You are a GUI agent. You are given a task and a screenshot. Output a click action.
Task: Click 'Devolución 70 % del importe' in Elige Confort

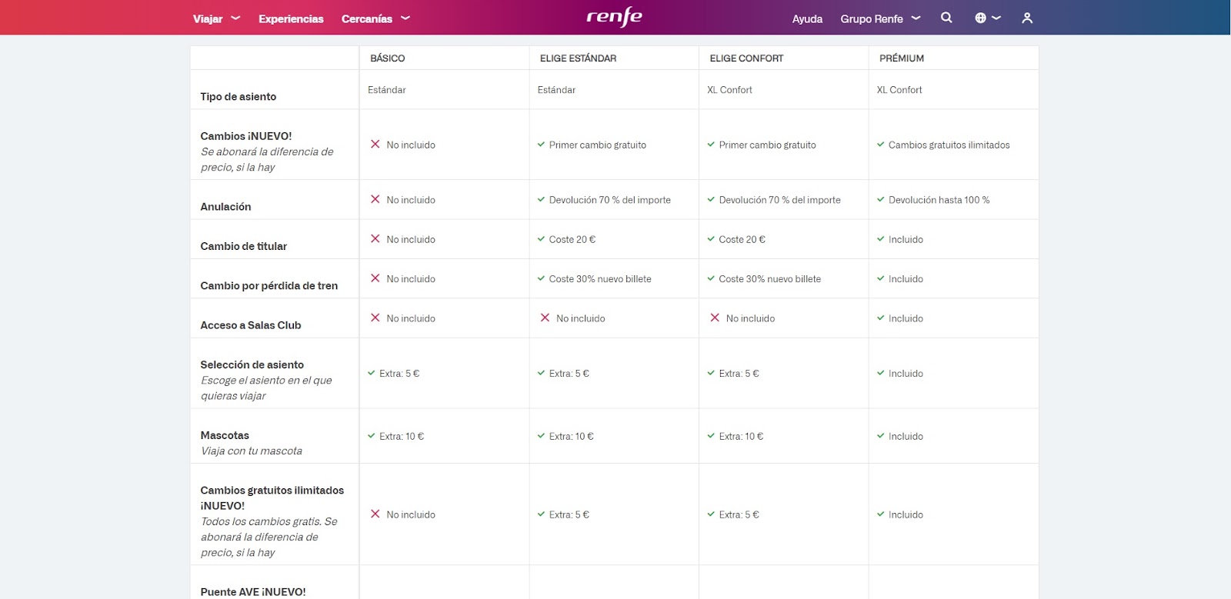point(779,200)
